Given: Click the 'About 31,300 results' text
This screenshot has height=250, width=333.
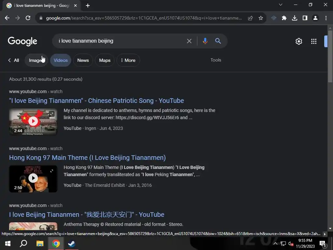Looking at the screenshot, I should [46, 79].
